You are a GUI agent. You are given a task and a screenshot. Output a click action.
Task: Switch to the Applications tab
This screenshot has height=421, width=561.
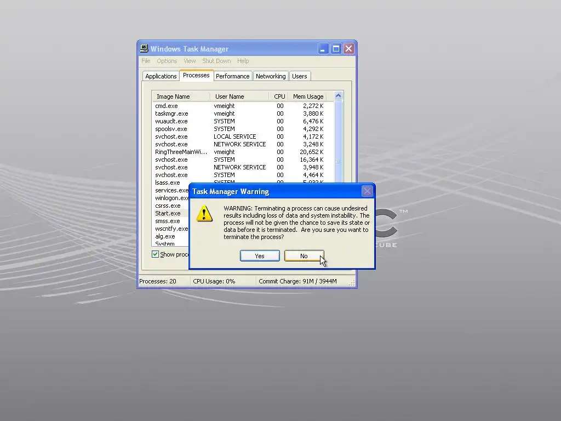point(161,76)
